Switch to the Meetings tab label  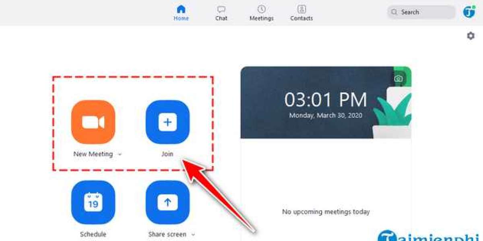[262, 18]
